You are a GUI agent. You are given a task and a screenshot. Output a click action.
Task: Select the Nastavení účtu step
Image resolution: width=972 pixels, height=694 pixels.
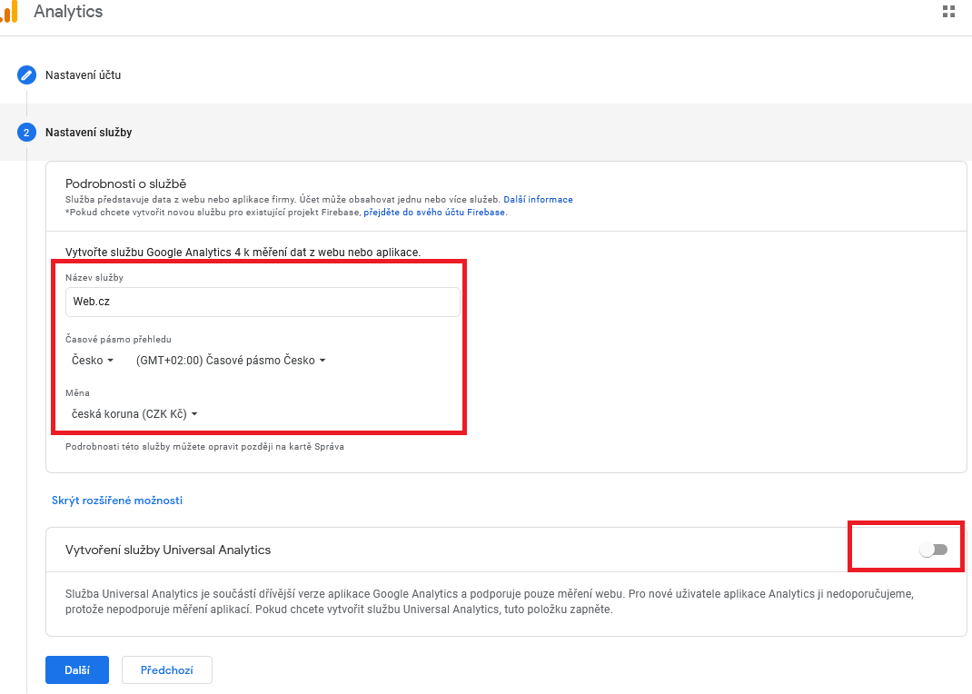point(83,75)
